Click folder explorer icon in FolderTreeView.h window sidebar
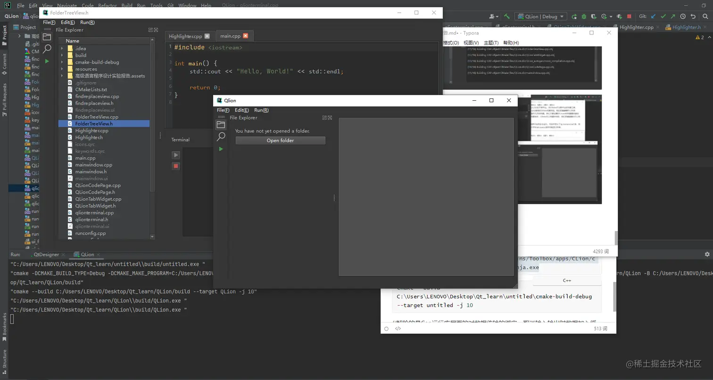 [x=47, y=37]
